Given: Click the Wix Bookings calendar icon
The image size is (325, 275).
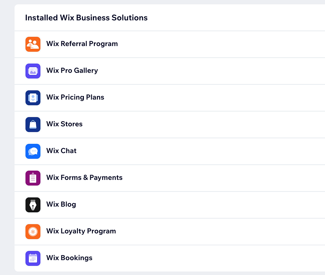Looking at the screenshot, I should [x=33, y=258].
